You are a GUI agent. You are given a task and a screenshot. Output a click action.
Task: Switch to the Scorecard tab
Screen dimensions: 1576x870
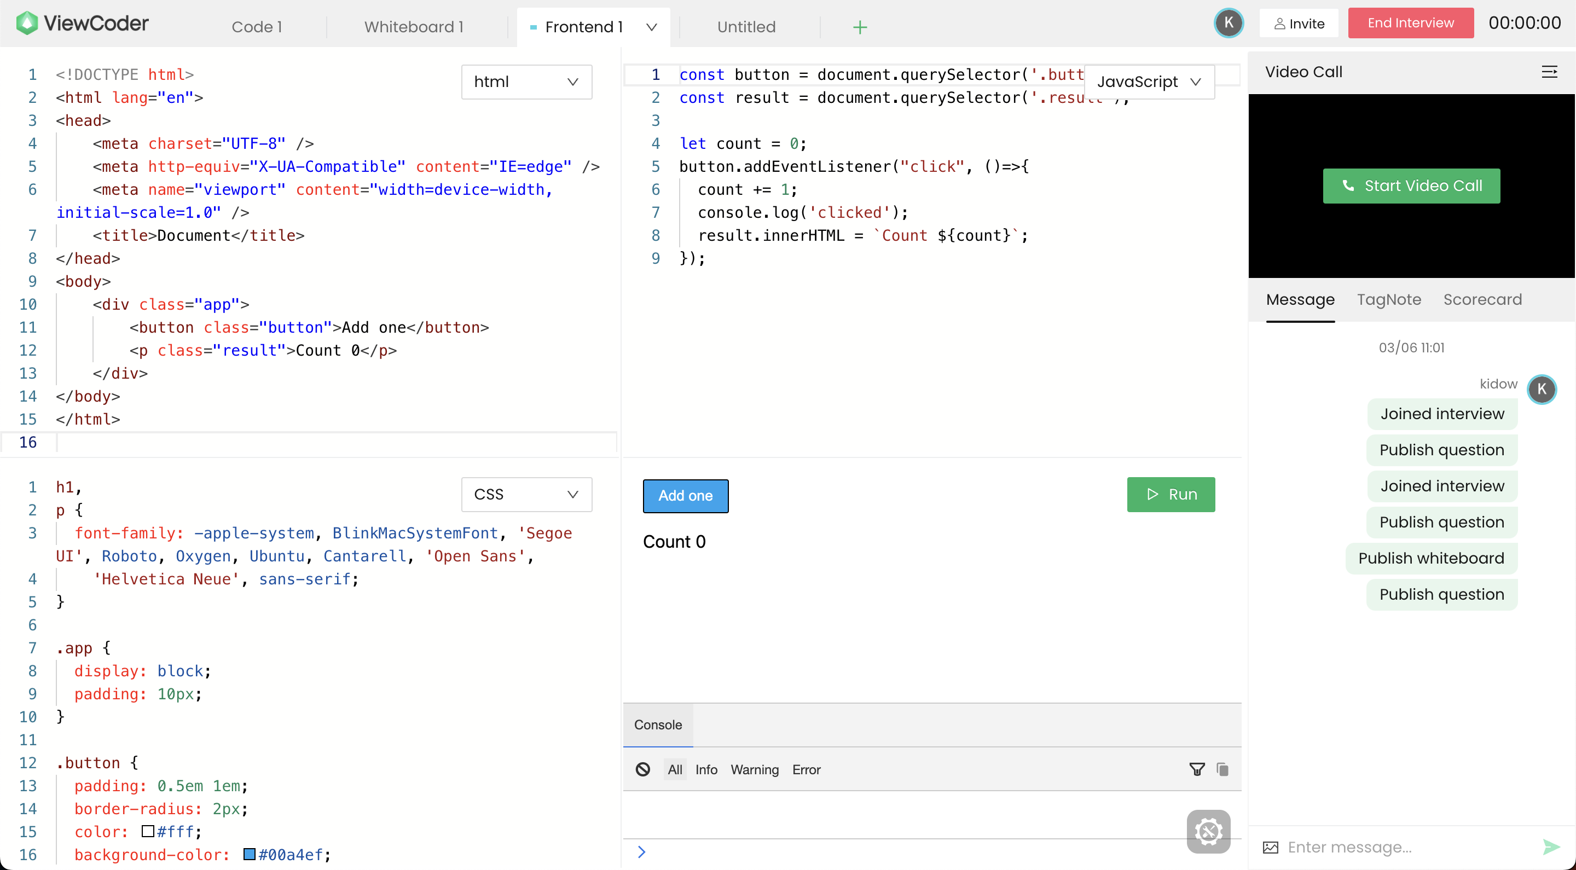(x=1482, y=300)
